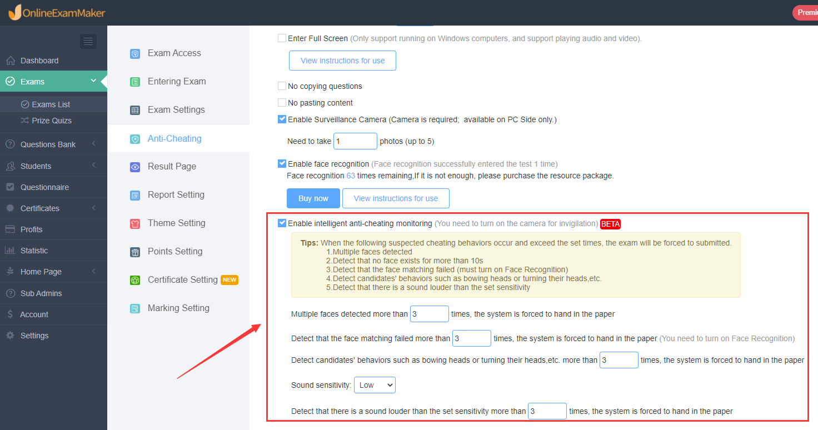Click the Certificates badge icon
The height and width of the screenshot is (430, 818).
tap(10, 208)
